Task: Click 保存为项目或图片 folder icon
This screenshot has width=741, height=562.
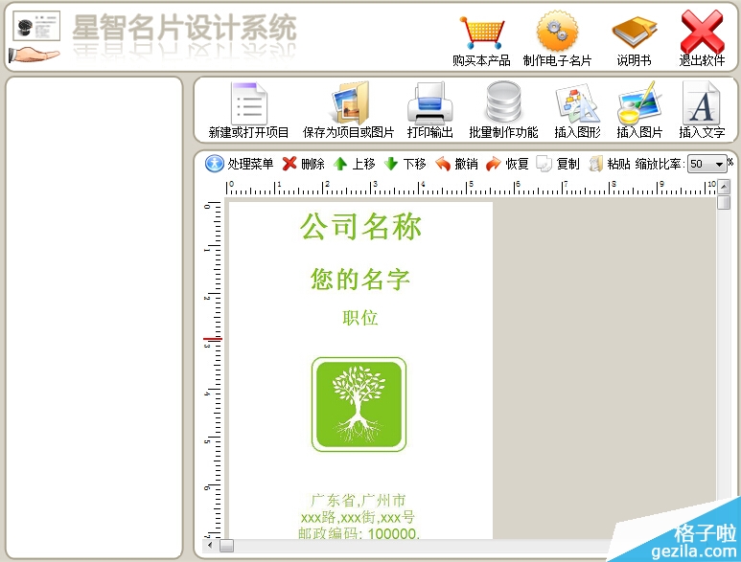Action: [x=348, y=103]
